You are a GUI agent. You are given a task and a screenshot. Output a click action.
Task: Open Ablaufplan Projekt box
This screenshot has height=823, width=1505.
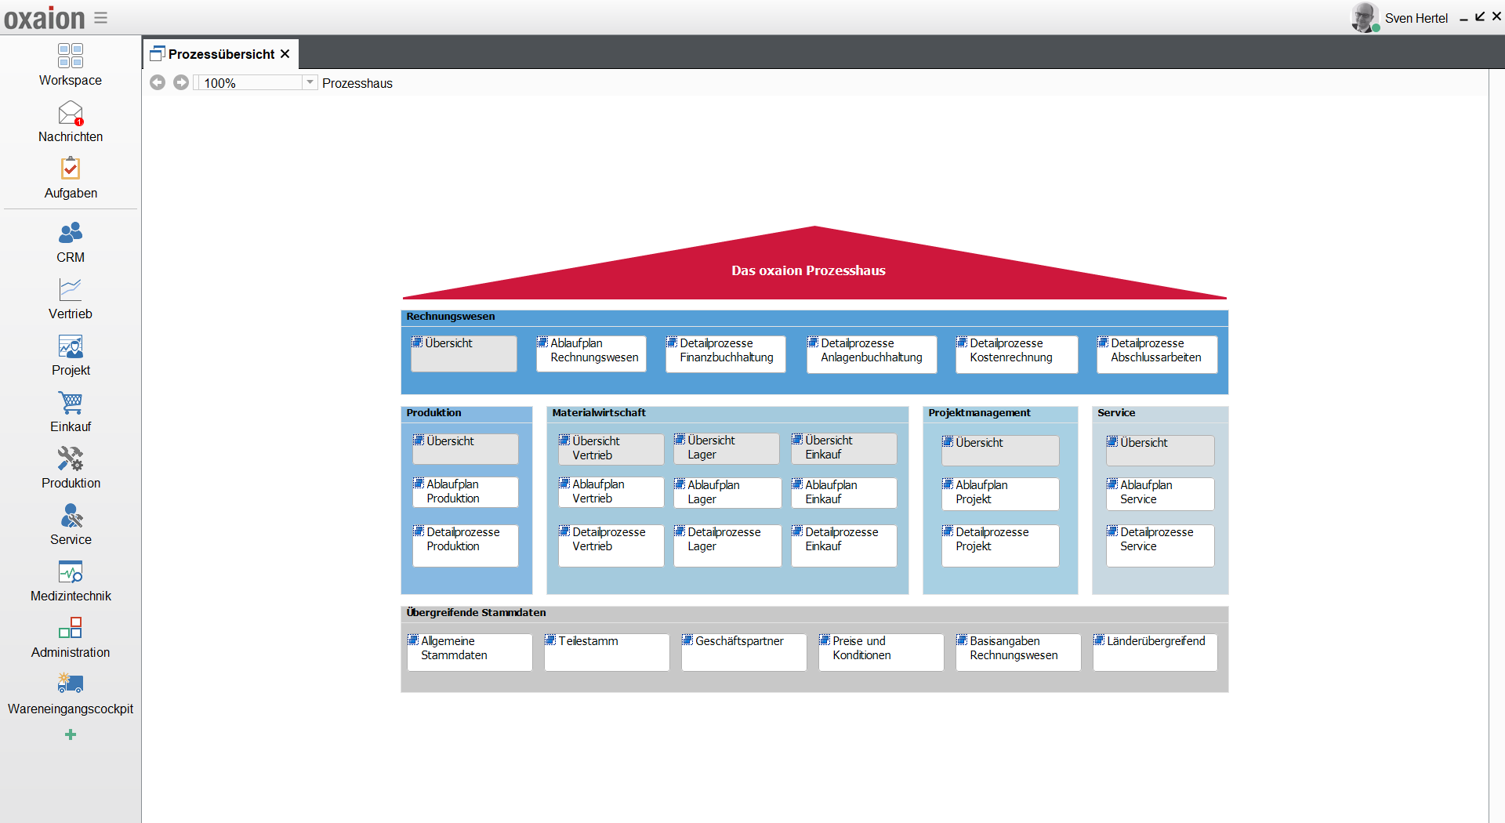click(x=1000, y=494)
